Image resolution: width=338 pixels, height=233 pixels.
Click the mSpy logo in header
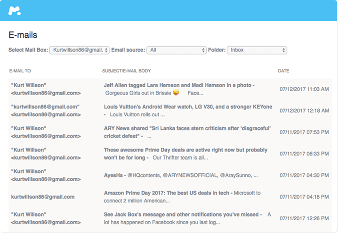coord(15,11)
